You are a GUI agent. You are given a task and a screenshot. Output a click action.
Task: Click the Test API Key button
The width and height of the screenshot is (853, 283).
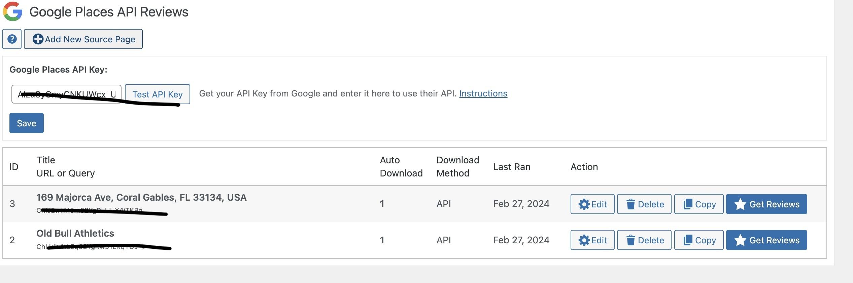158,94
